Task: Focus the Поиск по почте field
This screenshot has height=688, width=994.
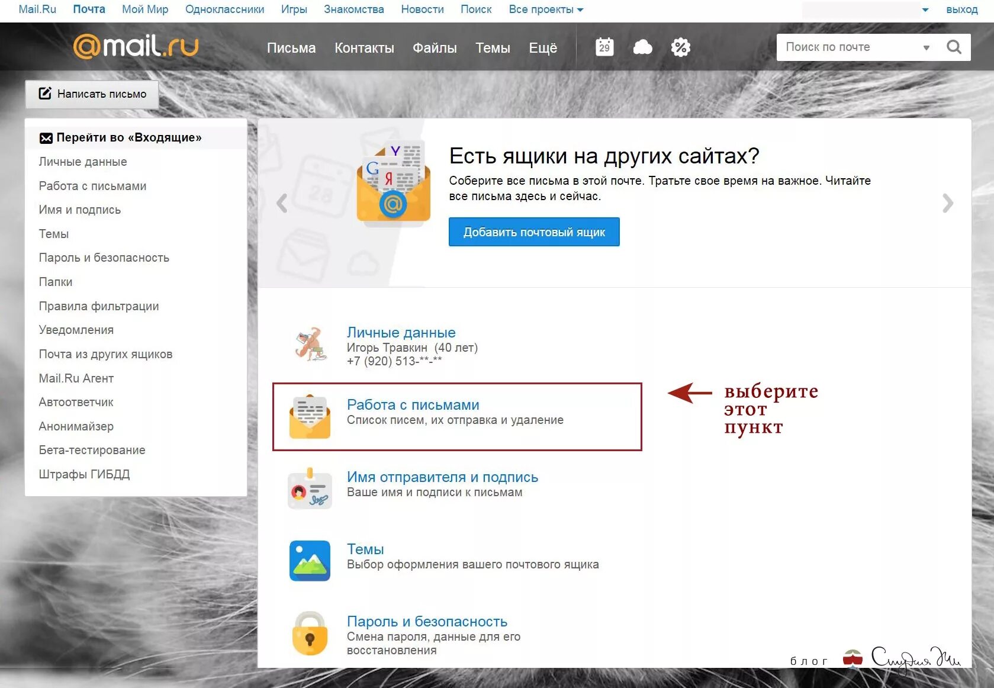Action: (850, 47)
